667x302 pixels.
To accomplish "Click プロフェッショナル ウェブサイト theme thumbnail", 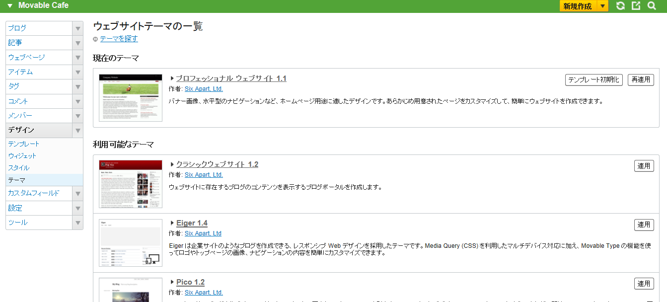I will point(131,98).
